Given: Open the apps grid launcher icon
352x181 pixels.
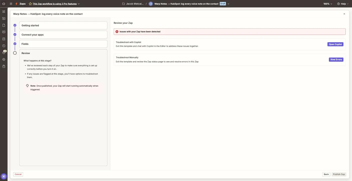Looking at the screenshot, I should [x=11, y=4].
